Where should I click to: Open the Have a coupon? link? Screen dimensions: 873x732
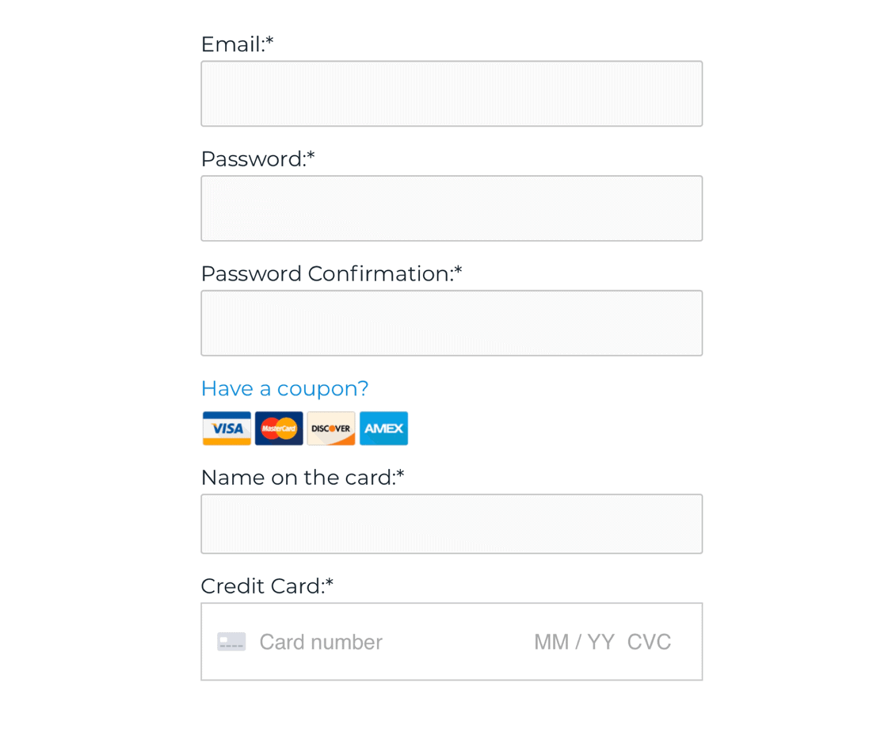pyautogui.click(x=284, y=388)
